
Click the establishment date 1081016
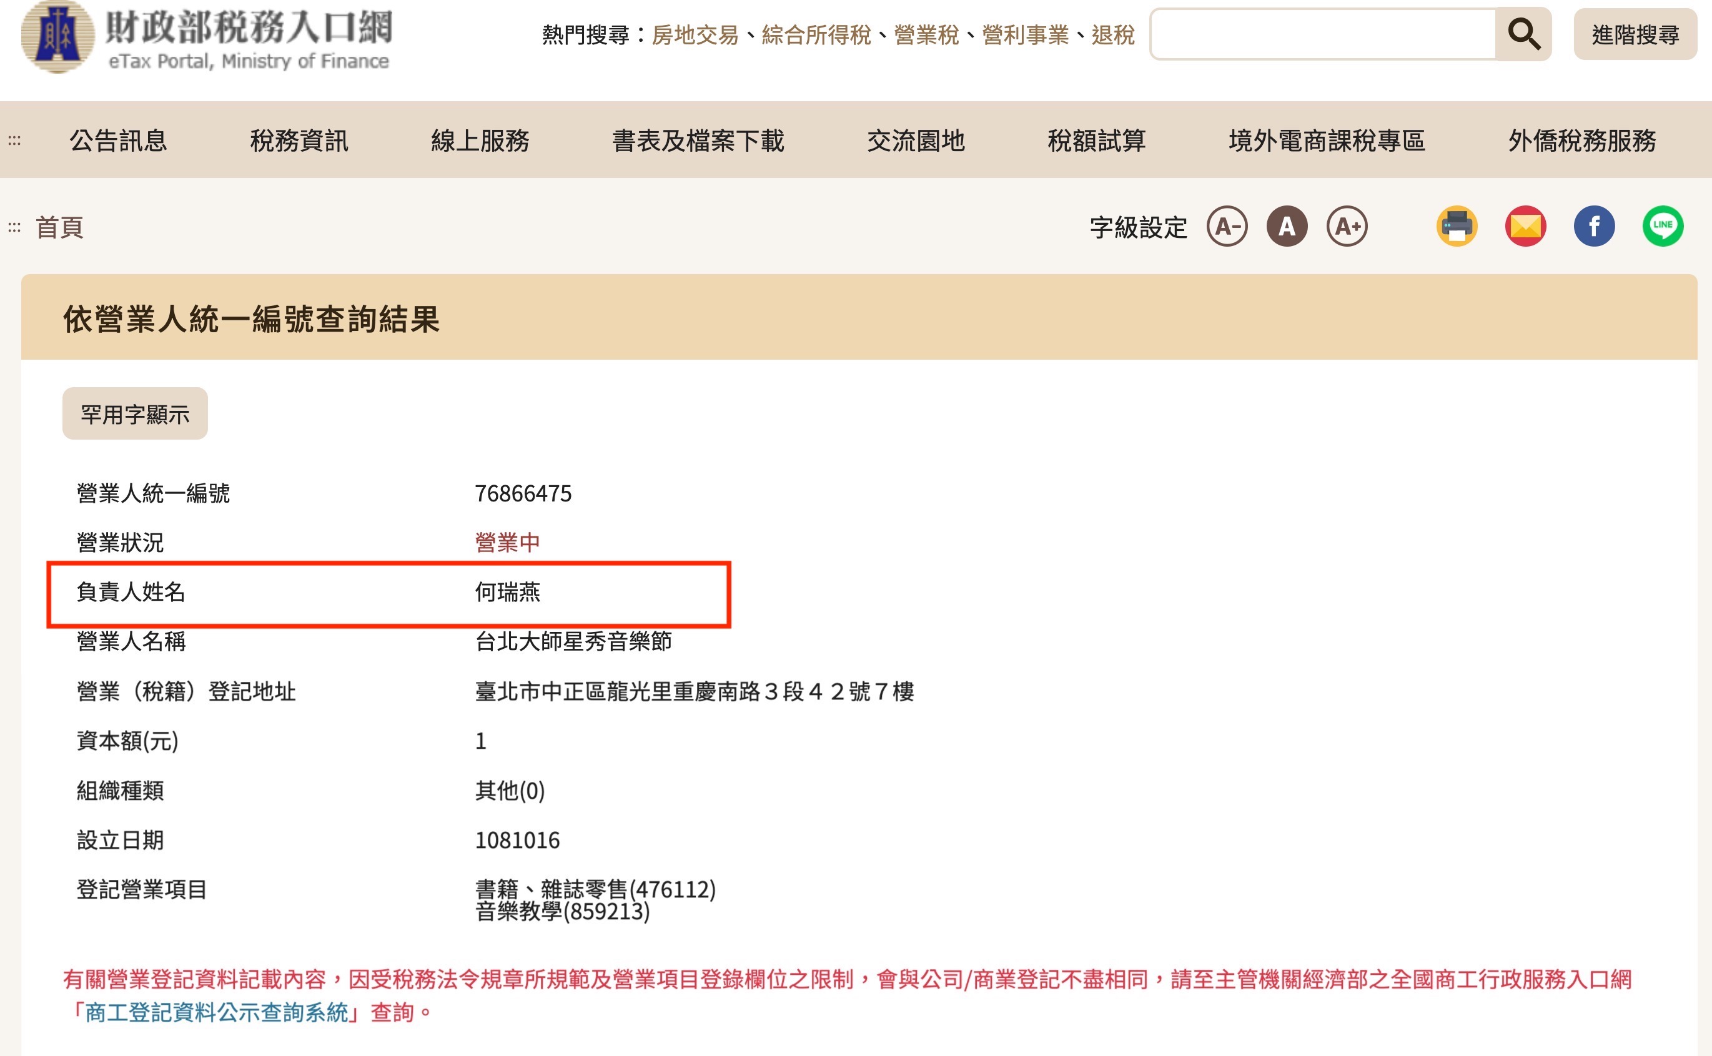[518, 839]
